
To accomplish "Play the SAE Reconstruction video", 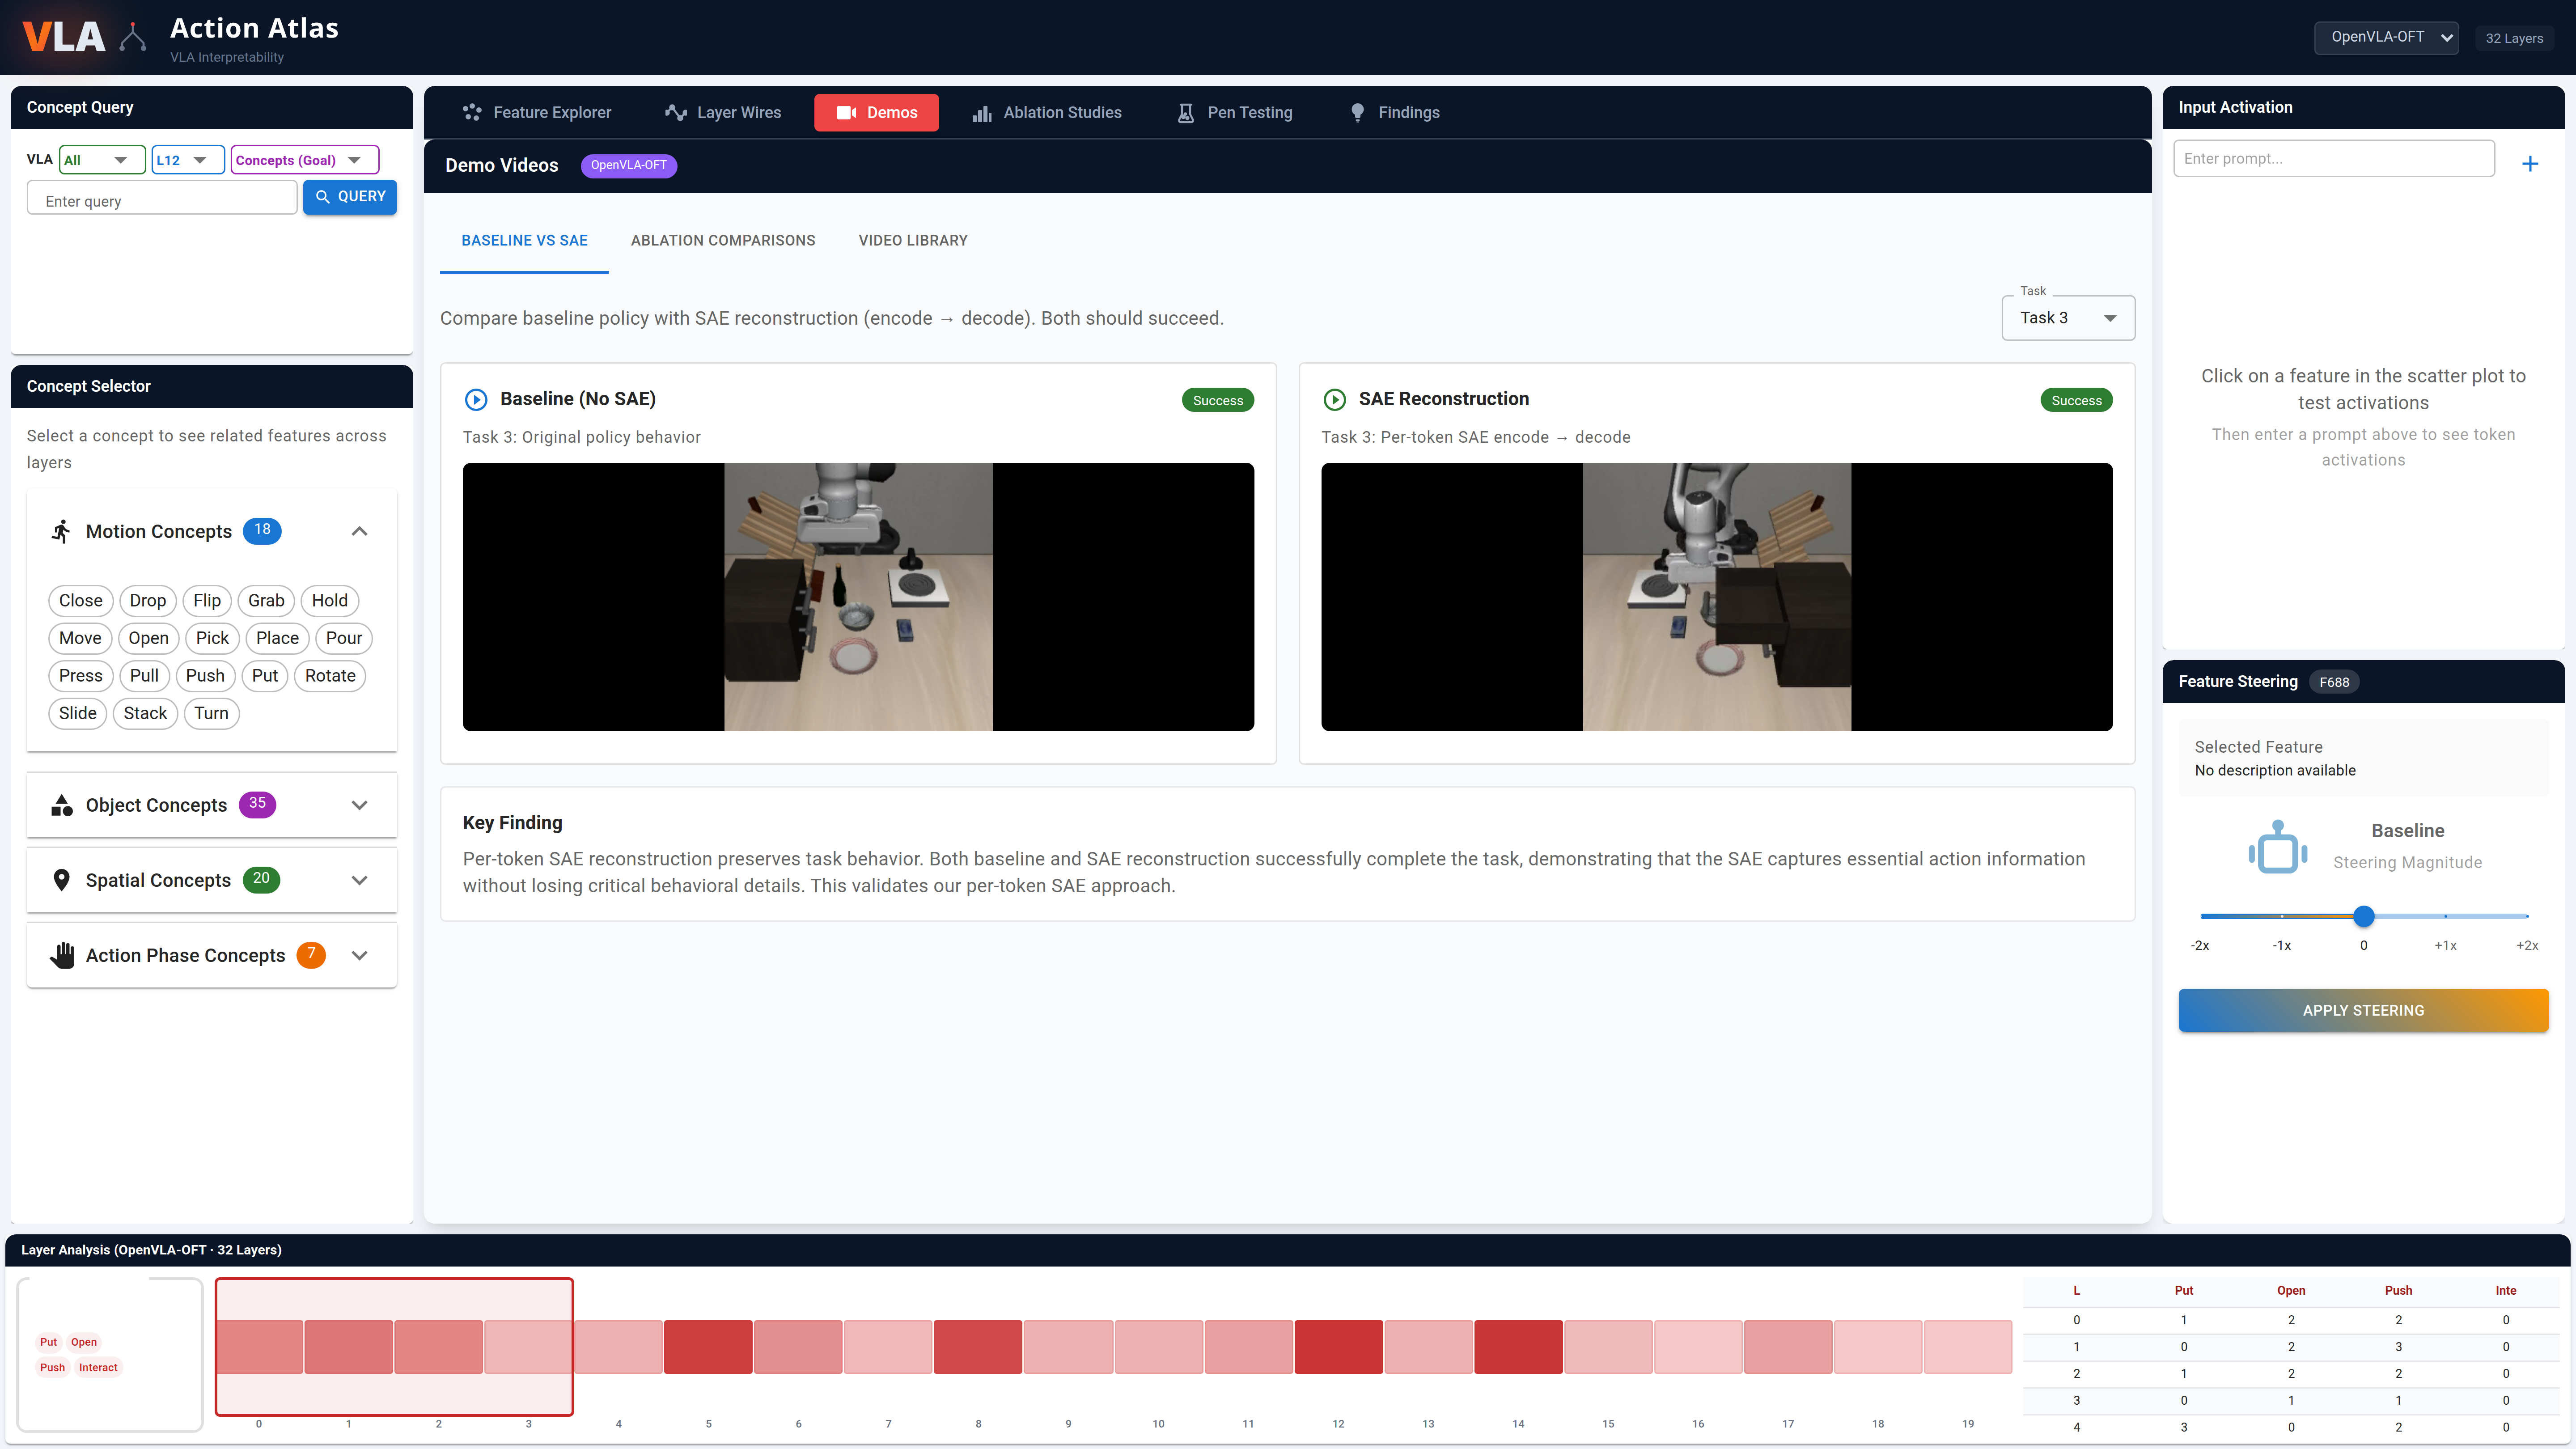I will coord(1335,398).
